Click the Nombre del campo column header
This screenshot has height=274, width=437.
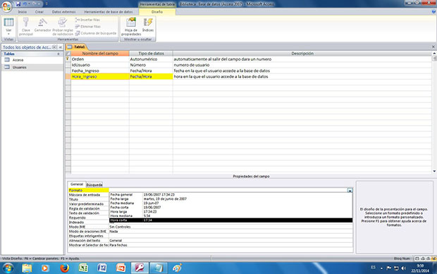pyautogui.click(x=100, y=54)
